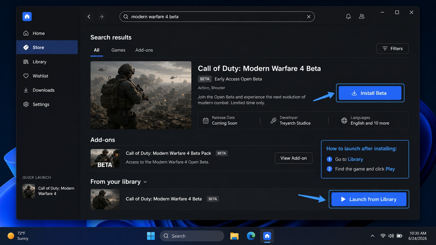Click the taskbar Search box
The image size is (436, 245).
point(192,236)
